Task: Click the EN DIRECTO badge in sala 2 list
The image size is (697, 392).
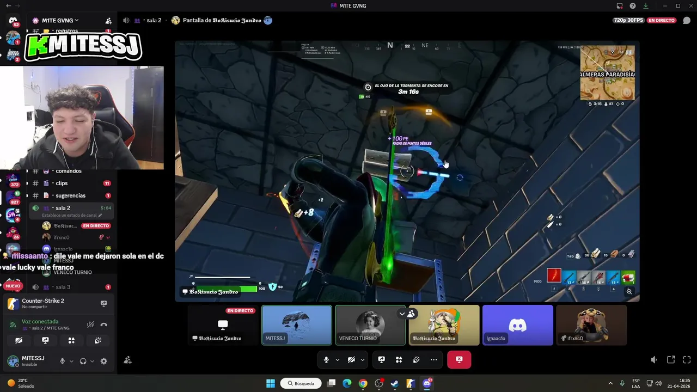Action: (x=96, y=225)
